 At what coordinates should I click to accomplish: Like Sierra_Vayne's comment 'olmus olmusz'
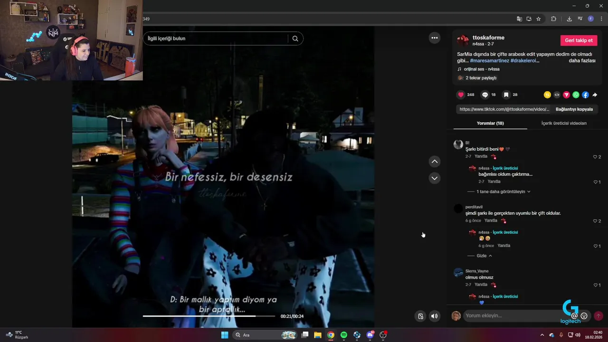point(595,285)
